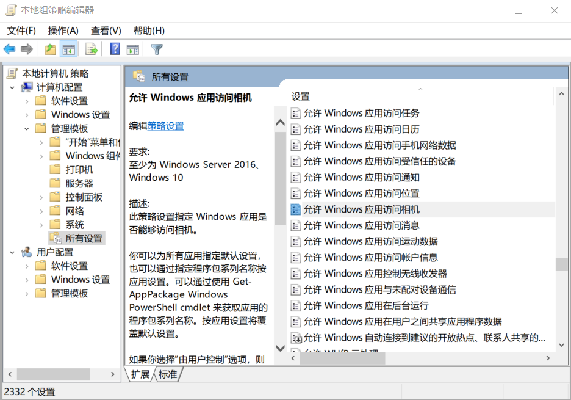Click the Back arrow toolbar icon
Image resolution: width=571 pixels, height=400 pixels.
tap(10, 49)
